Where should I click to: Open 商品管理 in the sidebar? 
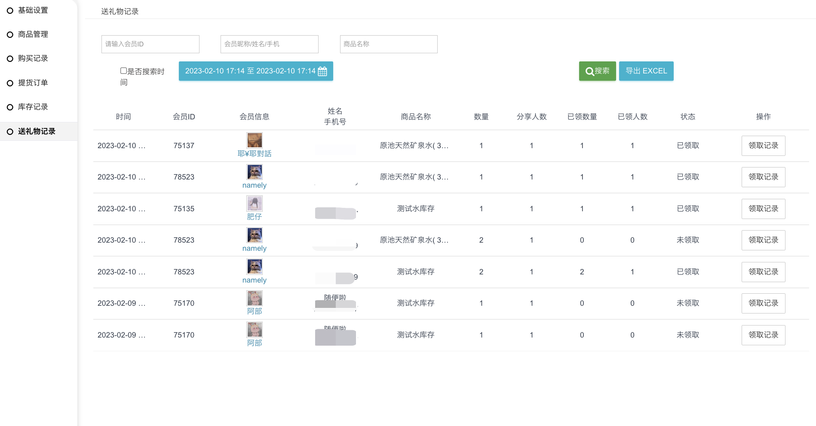(33, 34)
